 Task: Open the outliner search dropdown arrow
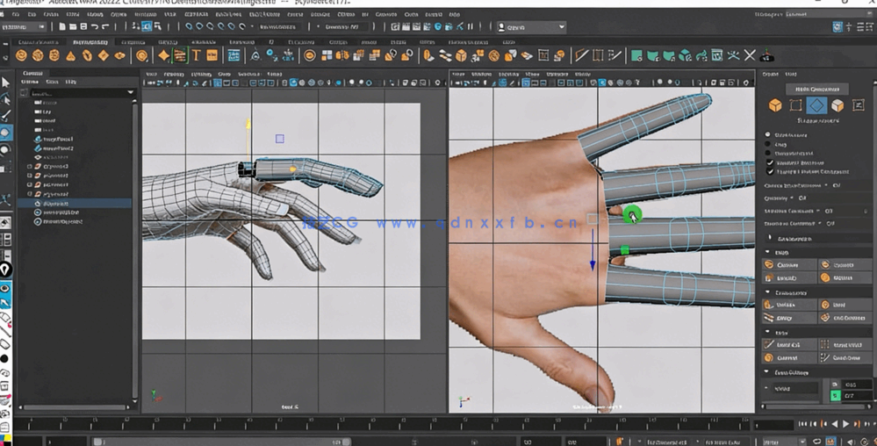130,92
